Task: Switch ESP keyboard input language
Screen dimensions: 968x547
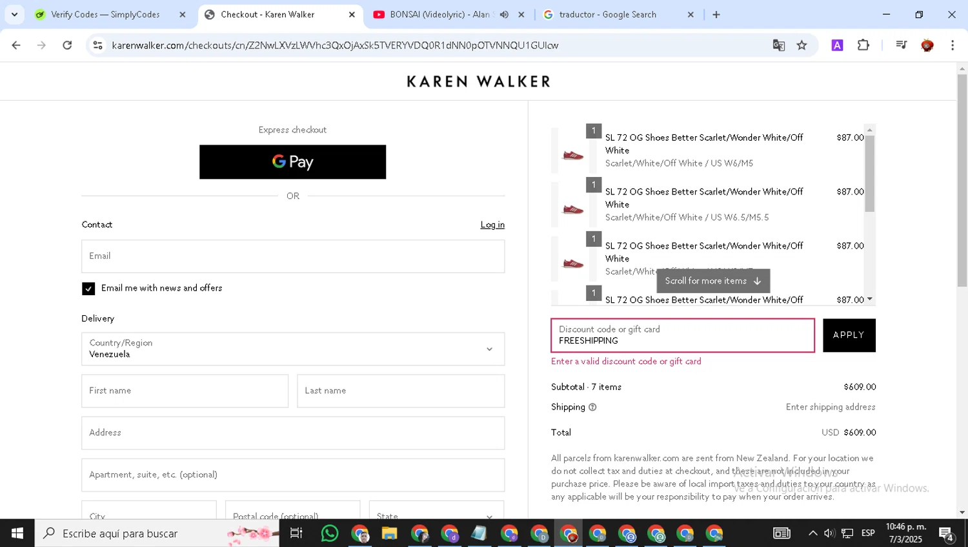Action: (868, 533)
